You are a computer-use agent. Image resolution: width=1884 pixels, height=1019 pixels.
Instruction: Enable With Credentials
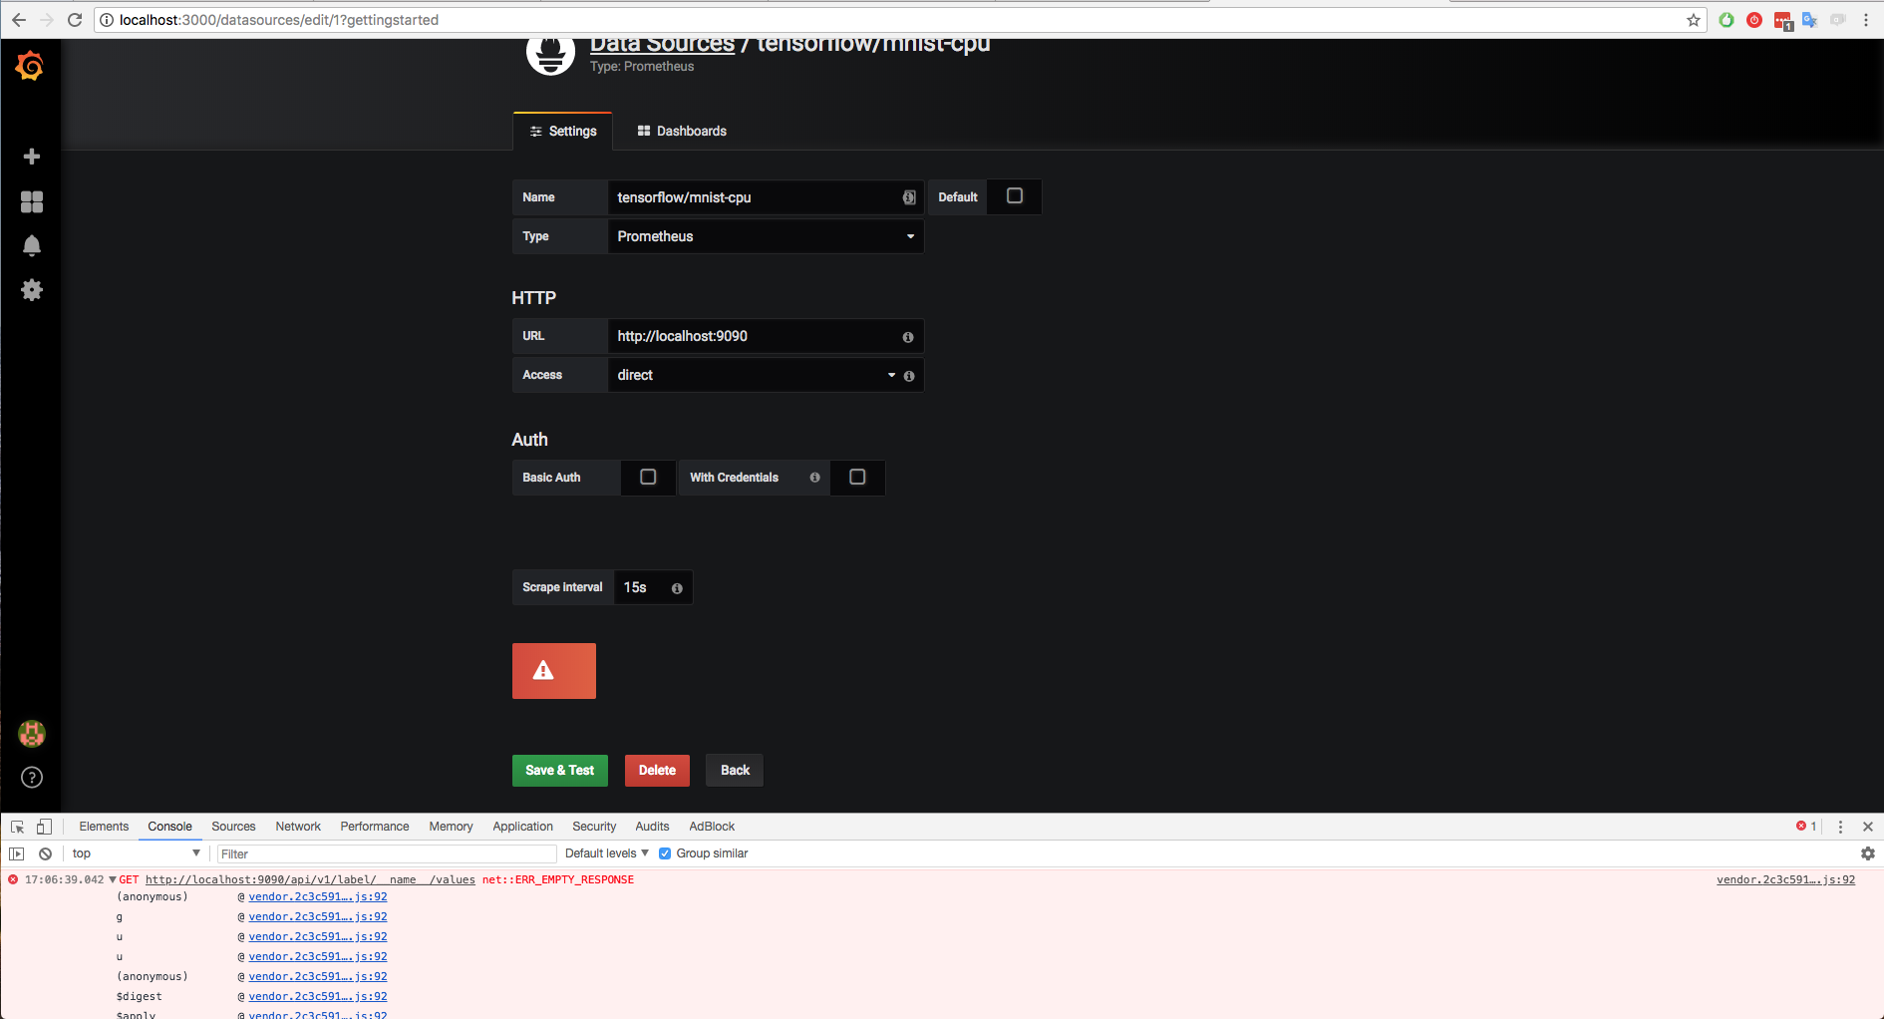pos(856,478)
